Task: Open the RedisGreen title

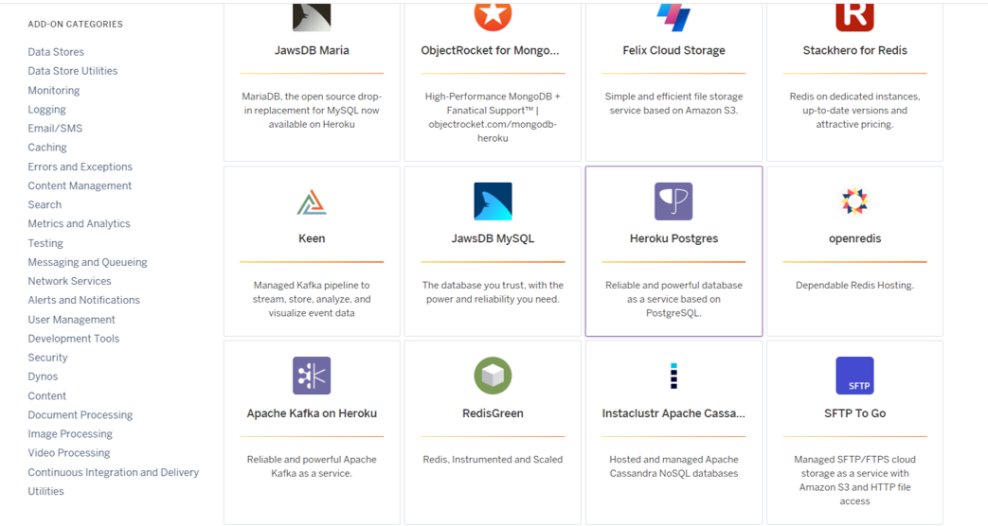Action: pos(493,413)
